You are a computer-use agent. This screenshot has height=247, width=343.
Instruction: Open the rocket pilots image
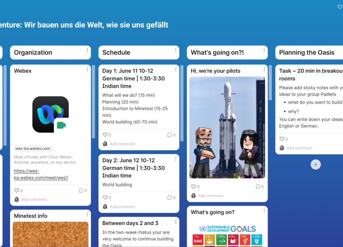coord(227,127)
